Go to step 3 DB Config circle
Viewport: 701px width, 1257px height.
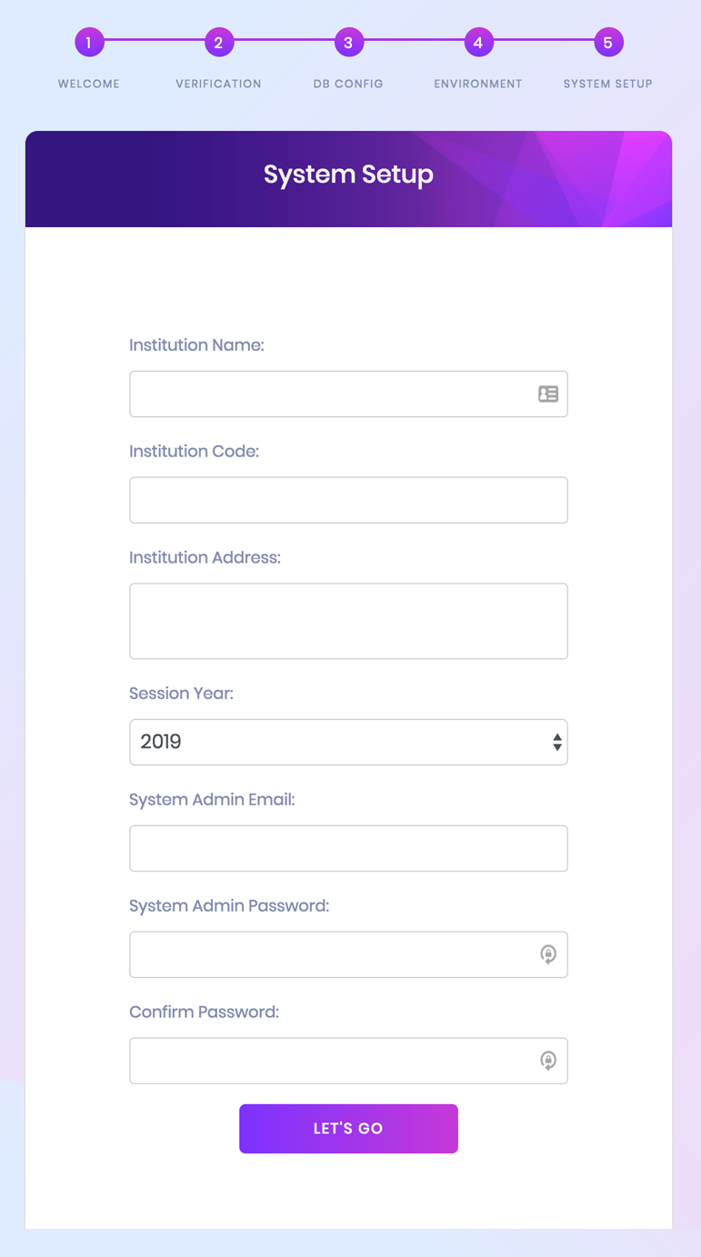click(348, 42)
